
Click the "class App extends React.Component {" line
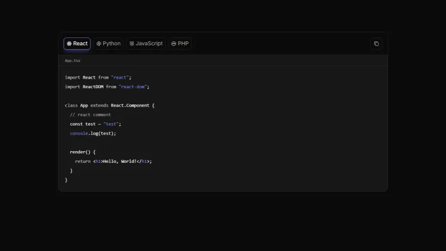pyautogui.click(x=109, y=105)
